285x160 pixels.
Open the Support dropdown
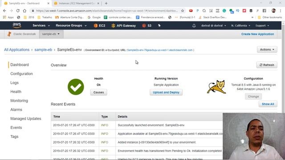tap(262, 26)
